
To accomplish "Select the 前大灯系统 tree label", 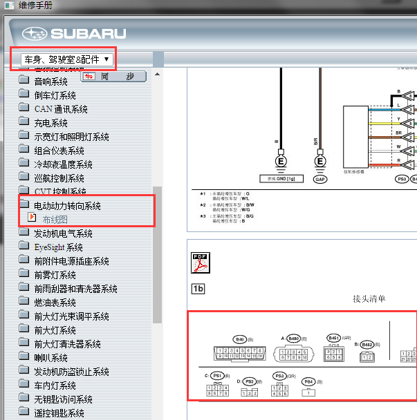I will [55, 330].
